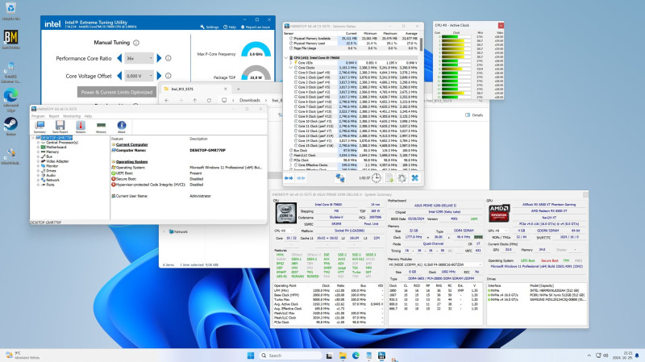Click the Save Report floppy icon
Screen dimensions: 645x362
pos(60,127)
